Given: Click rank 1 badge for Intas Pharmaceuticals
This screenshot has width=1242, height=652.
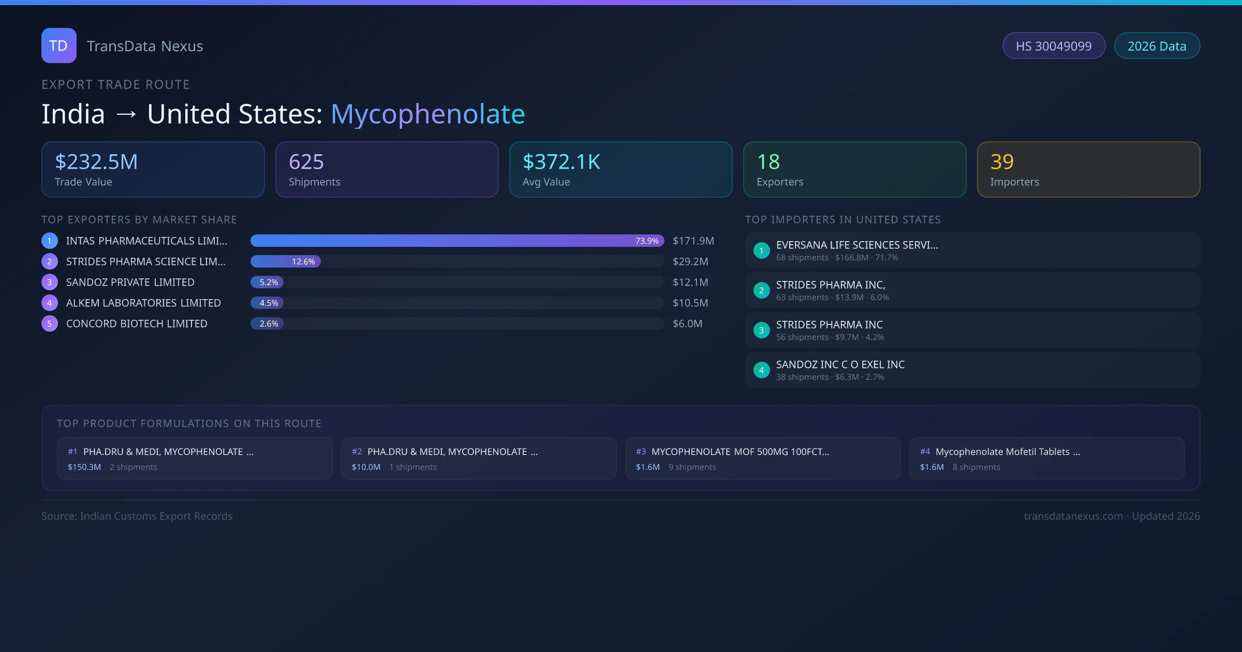Looking at the screenshot, I should click(50, 241).
